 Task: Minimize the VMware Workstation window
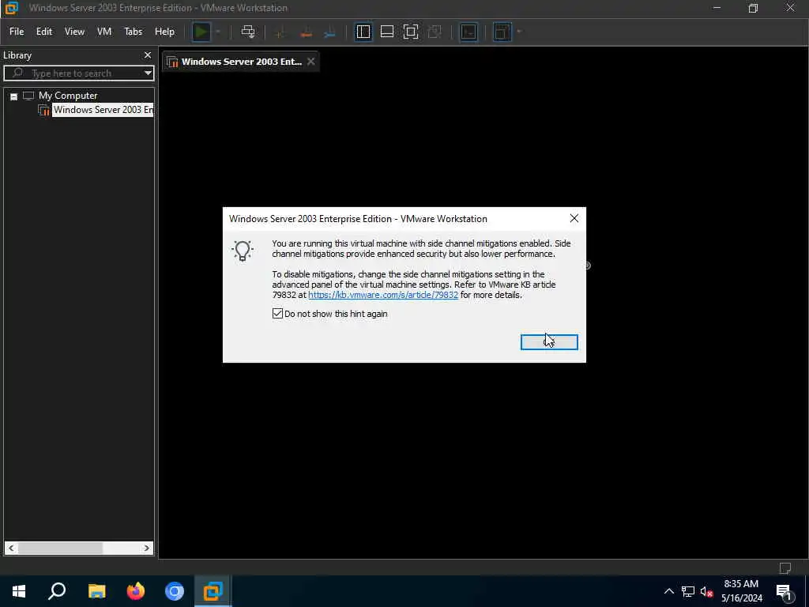pos(716,8)
